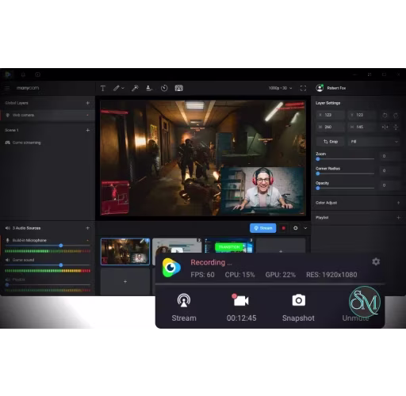Click the red record button beside Stream
Image resolution: width=406 pixels, height=396 pixels.
(284, 228)
